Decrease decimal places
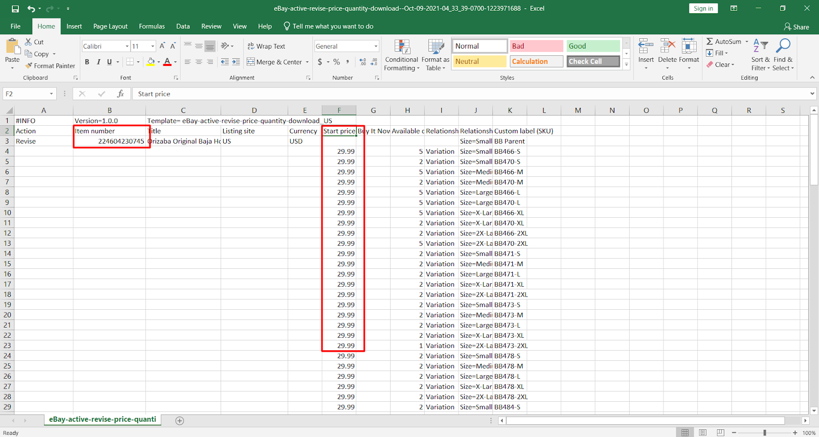Viewport: 819px width, 437px height. click(x=374, y=62)
